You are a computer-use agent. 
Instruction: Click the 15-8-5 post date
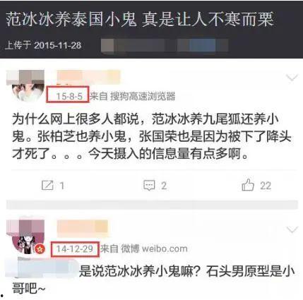pyautogui.click(x=69, y=96)
